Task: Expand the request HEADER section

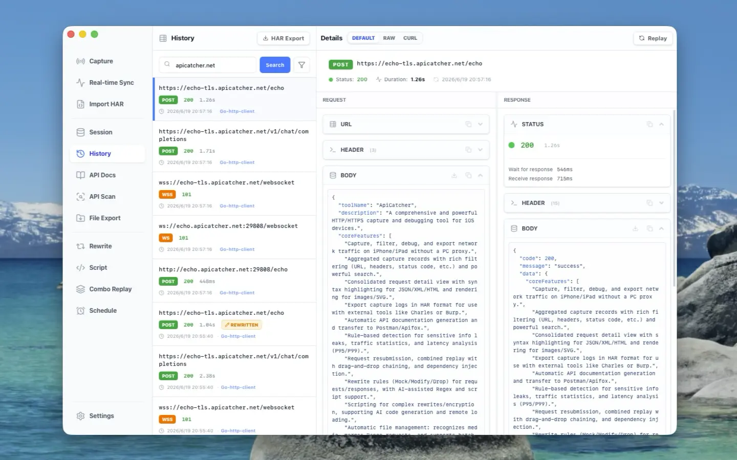Action: tap(480, 150)
